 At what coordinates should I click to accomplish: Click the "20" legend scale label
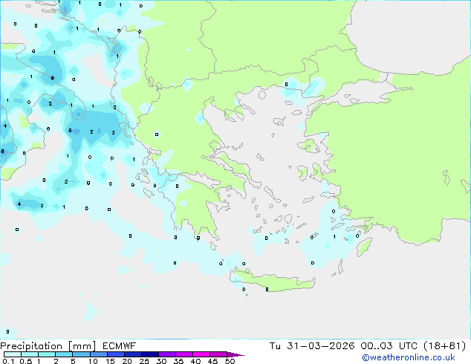pos(127,361)
